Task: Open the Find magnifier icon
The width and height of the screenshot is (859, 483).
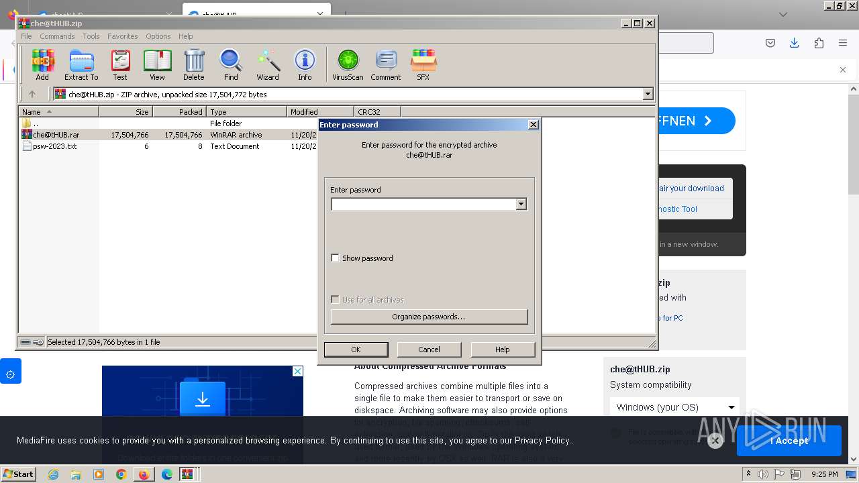Action: (231, 65)
